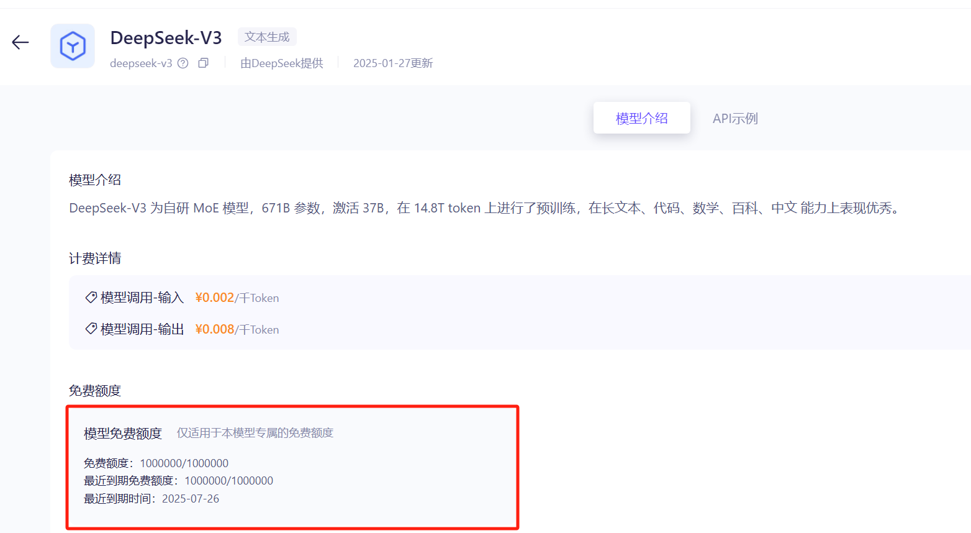This screenshot has height=533, width=971.
Task: Click the DeepSeek-V3 title
Action: [x=166, y=38]
